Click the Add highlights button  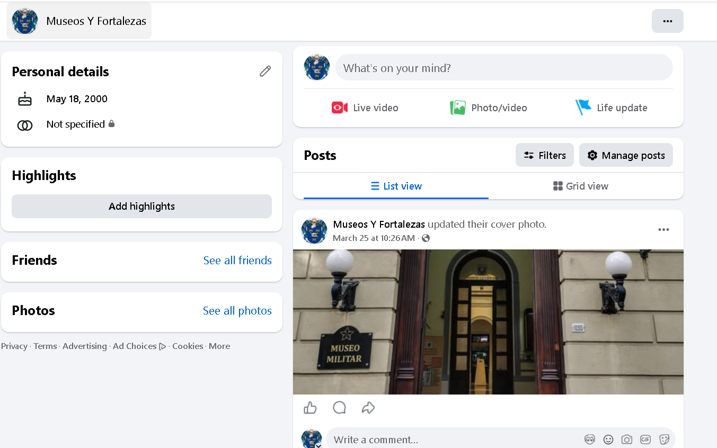141,207
